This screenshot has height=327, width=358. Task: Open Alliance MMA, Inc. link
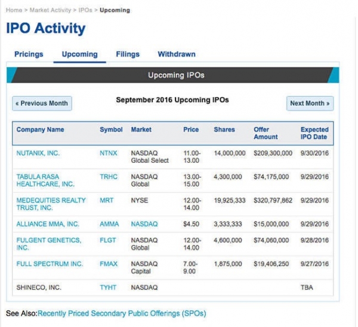(x=48, y=225)
